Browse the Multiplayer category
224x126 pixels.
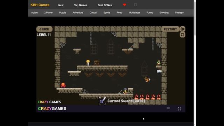(134, 13)
